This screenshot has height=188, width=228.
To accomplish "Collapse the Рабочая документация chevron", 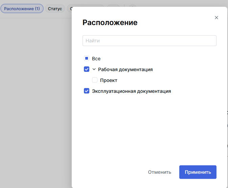I will point(94,69).
